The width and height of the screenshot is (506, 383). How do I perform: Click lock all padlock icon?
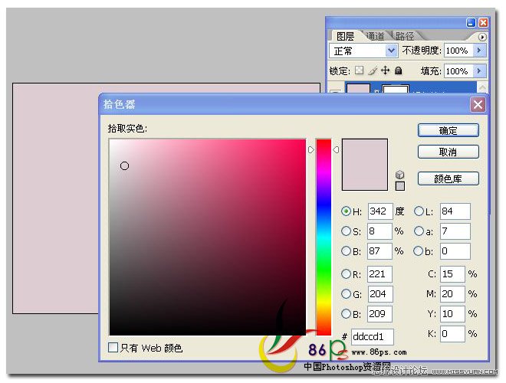[399, 70]
